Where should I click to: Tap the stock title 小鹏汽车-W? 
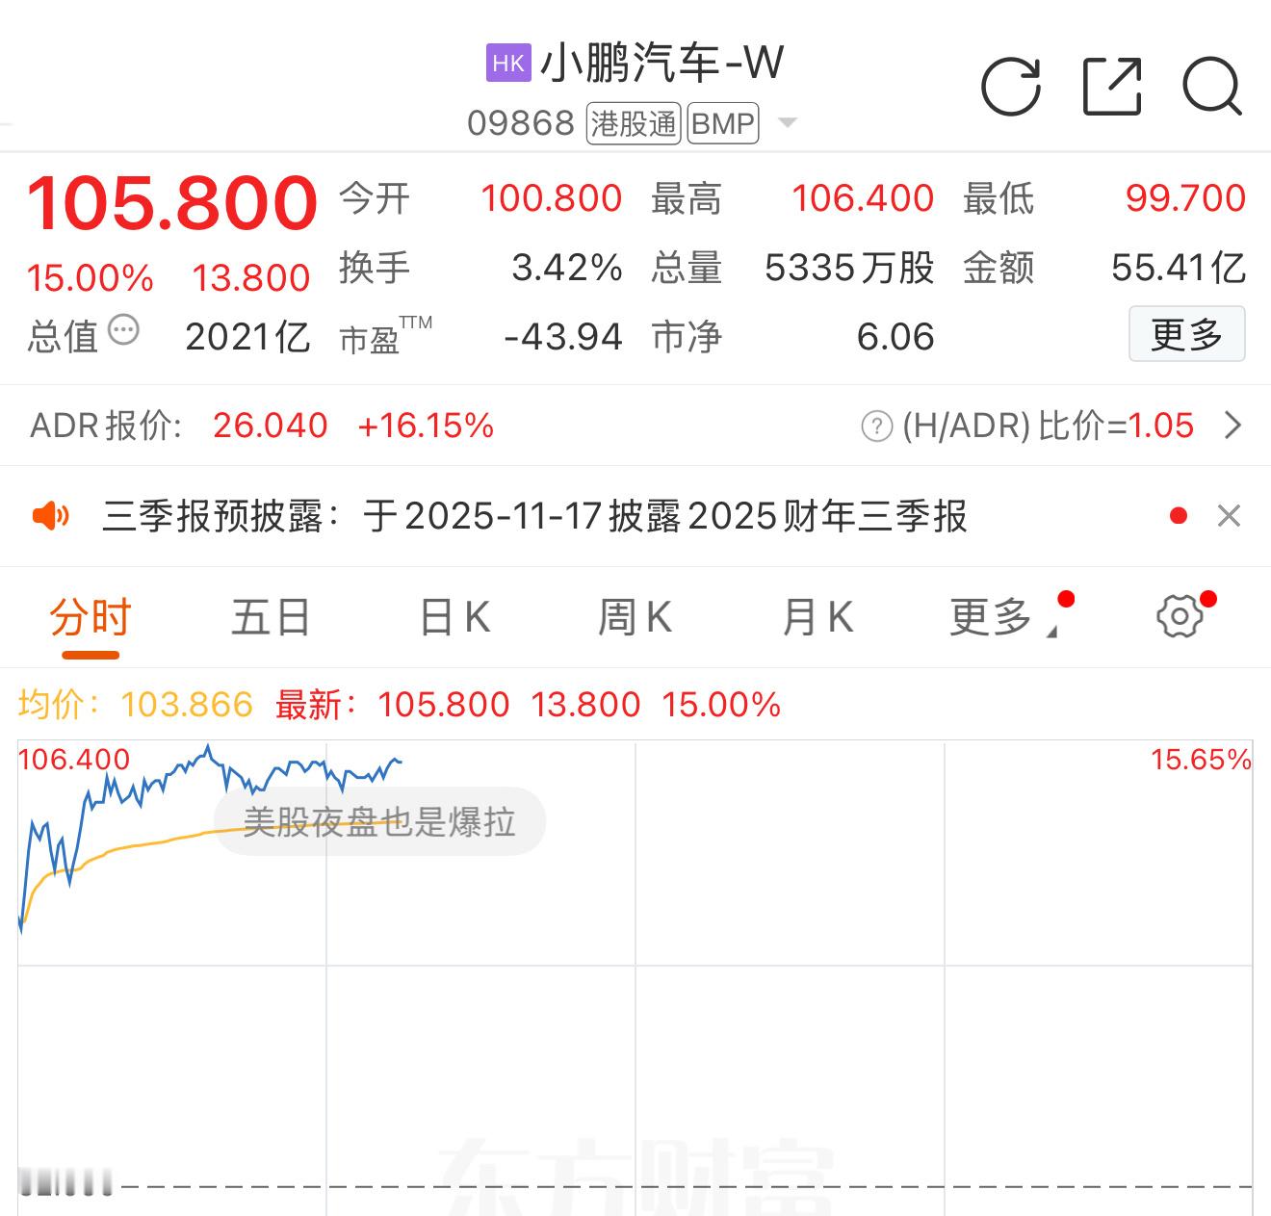(x=661, y=64)
